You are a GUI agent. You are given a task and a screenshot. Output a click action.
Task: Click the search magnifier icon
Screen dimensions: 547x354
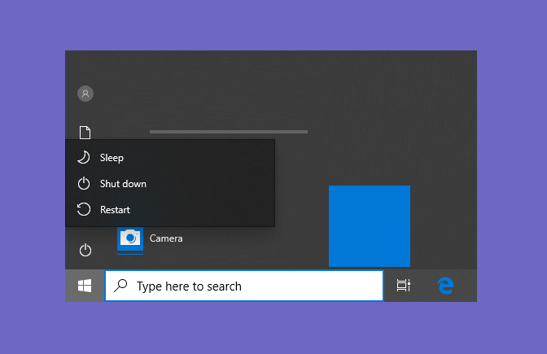coord(120,286)
